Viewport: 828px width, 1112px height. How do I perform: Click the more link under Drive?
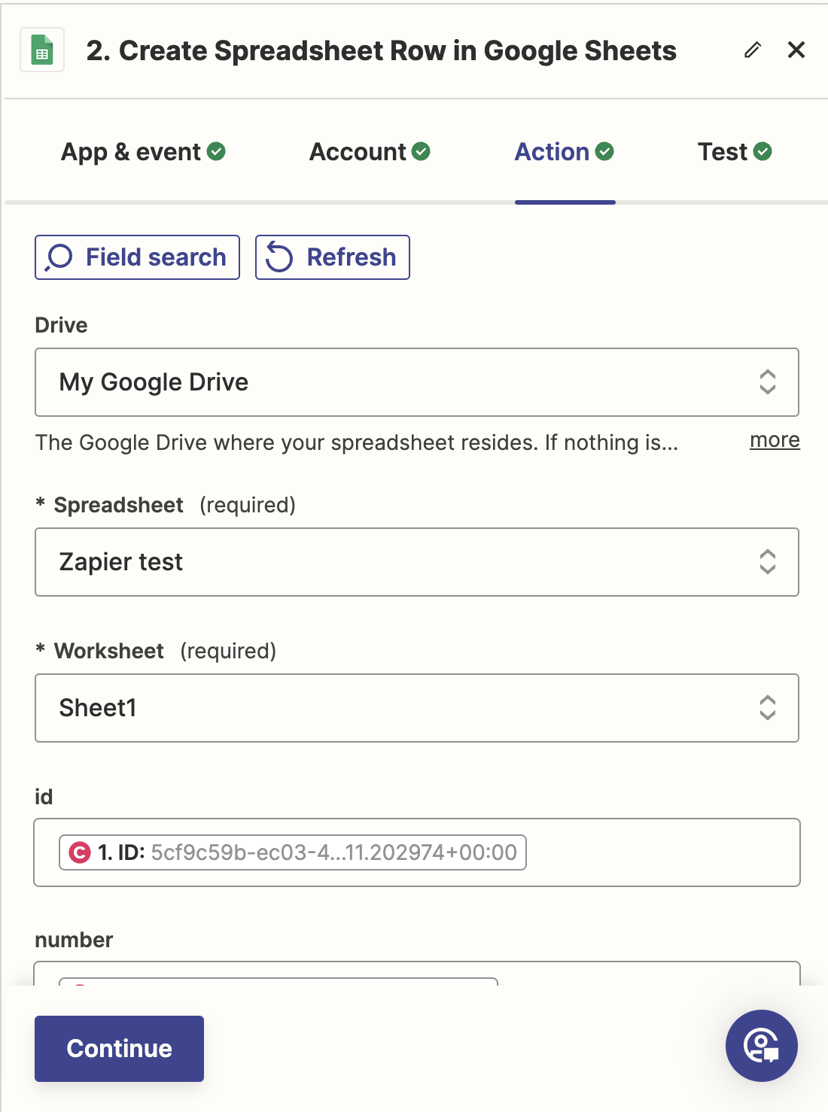(775, 440)
